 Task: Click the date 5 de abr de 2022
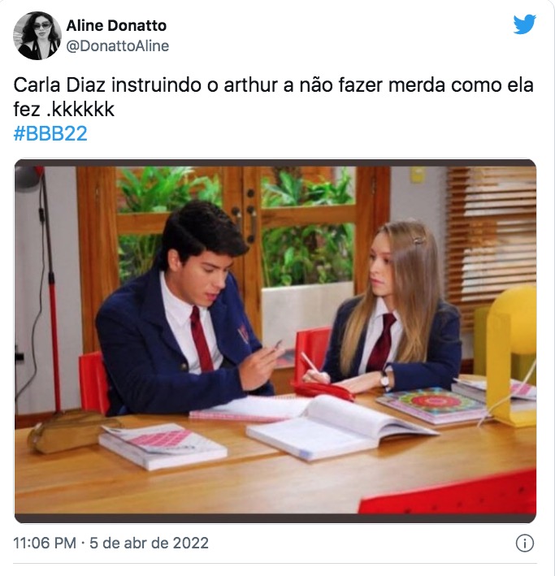pyautogui.click(x=149, y=543)
